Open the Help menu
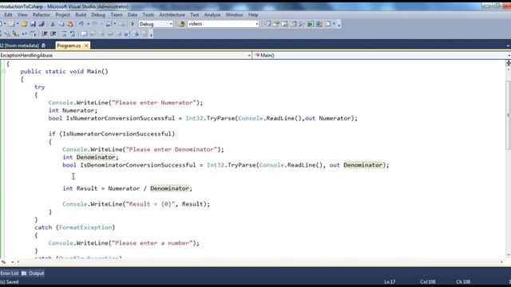 click(253, 15)
